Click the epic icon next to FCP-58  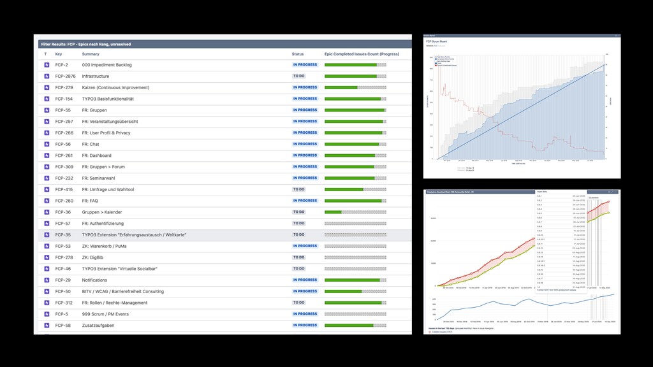point(47,326)
